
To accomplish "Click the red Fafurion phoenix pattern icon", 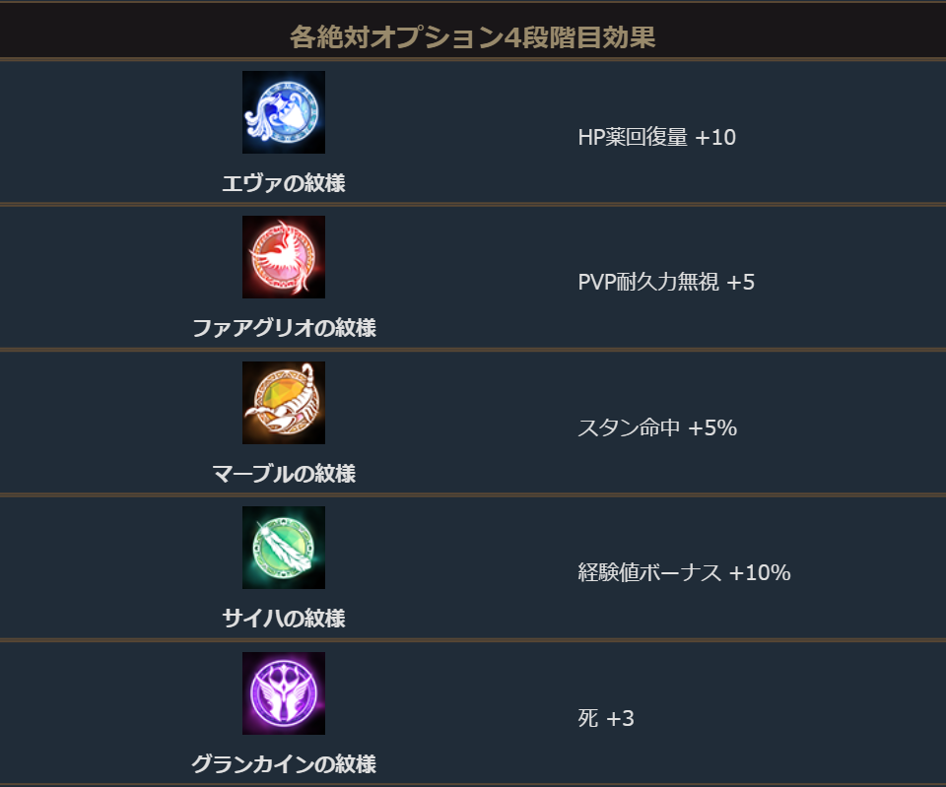I will tap(284, 257).
